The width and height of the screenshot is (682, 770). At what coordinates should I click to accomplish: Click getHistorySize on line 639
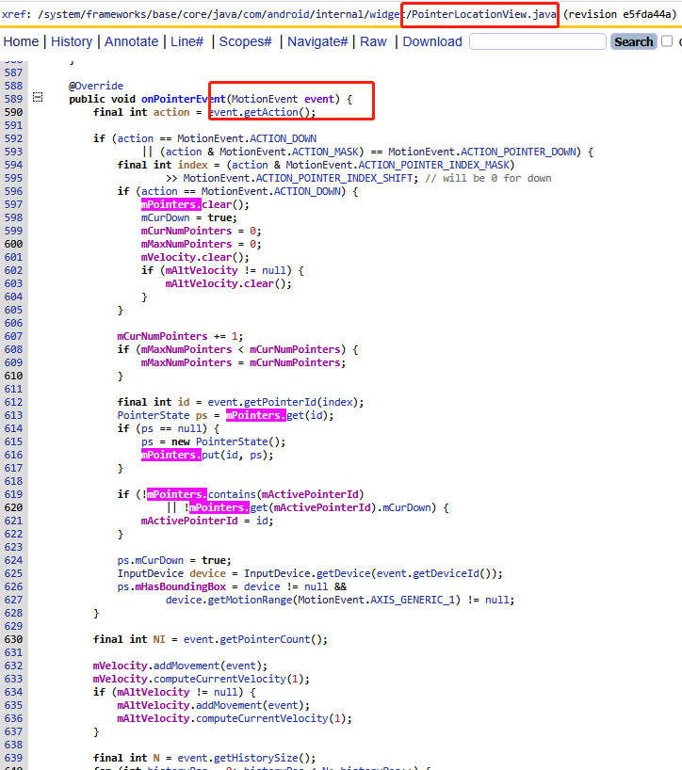click(255, 758)
